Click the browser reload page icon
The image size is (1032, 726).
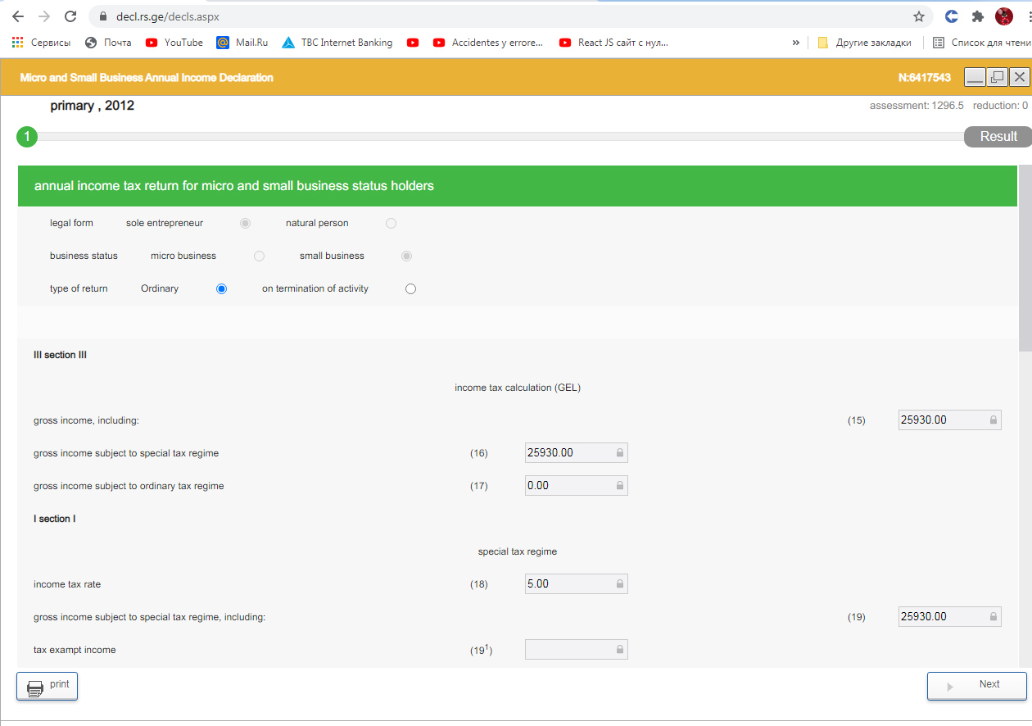(x=70, y=16)
